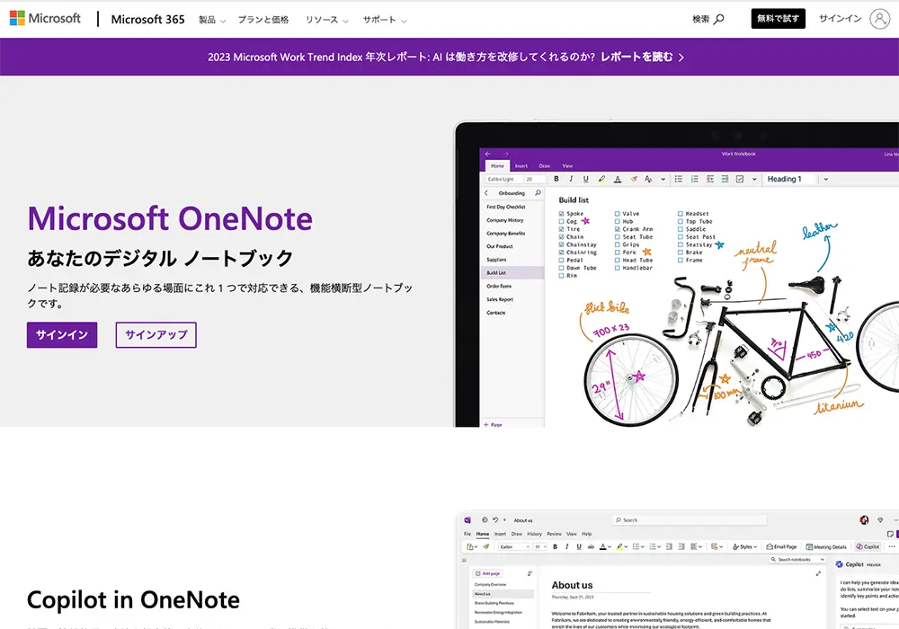
Task: Click the Search box in lower OneNote
Action: 690,520
